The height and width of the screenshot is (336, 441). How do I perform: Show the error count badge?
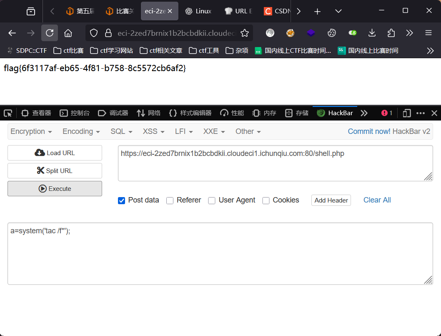click(387, 113)
